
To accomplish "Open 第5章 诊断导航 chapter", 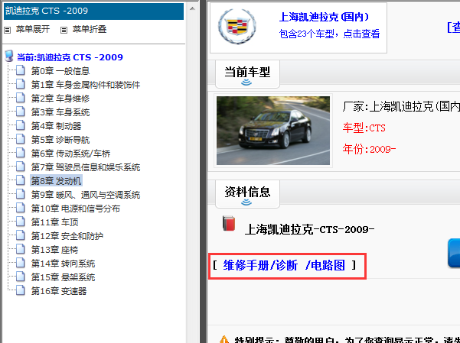I will click(60, 140).
